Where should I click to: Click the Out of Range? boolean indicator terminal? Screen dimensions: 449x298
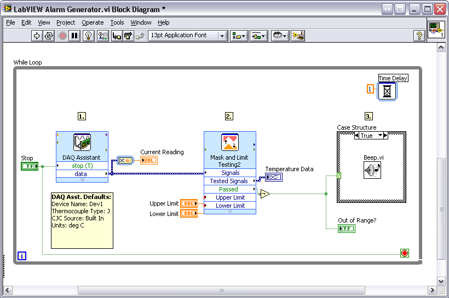click(347, 229)
